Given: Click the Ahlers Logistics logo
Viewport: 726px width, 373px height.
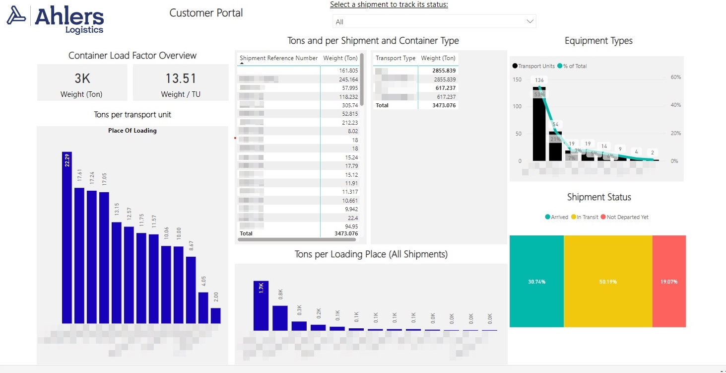Looking at the screenshot, I should click(x=55, y=19).
